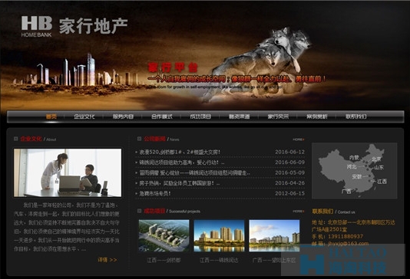Open the 江西 aerial-view project thumbnail
This screenshot has height=279, width=410.
[x=164, y=236]
